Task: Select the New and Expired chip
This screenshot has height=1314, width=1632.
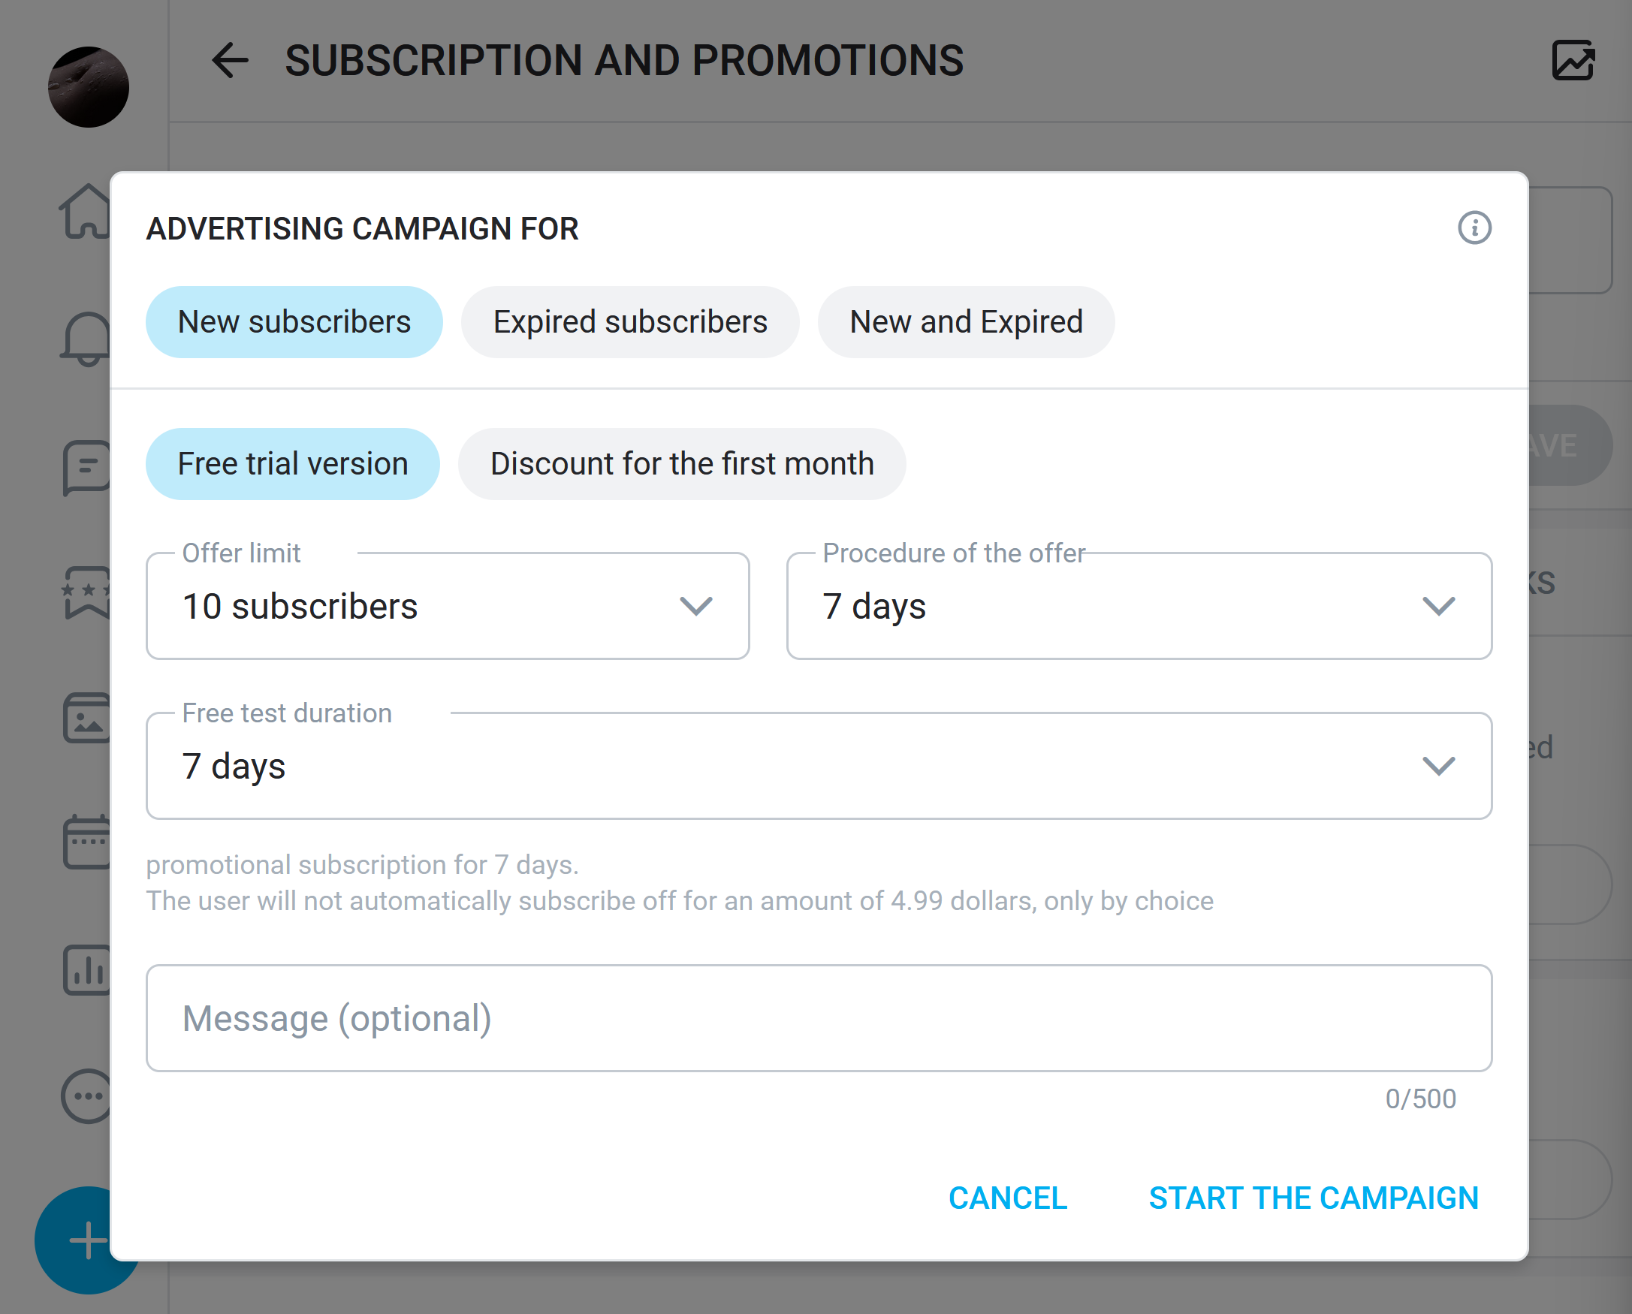Action: click(x=966, y=321)
